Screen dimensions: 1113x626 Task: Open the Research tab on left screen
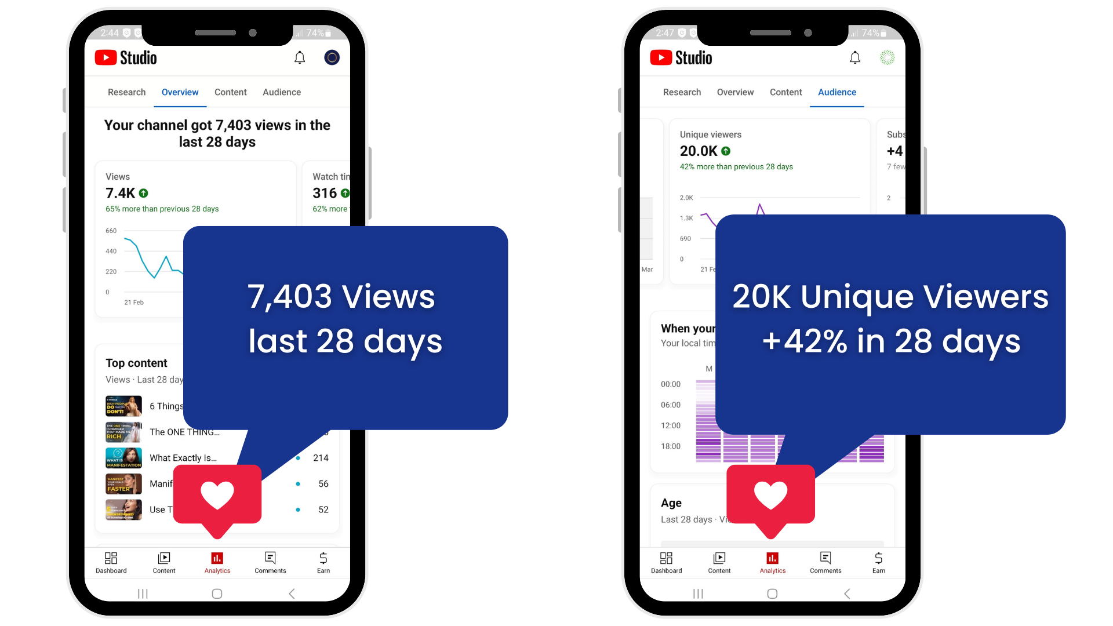point(127,92)
